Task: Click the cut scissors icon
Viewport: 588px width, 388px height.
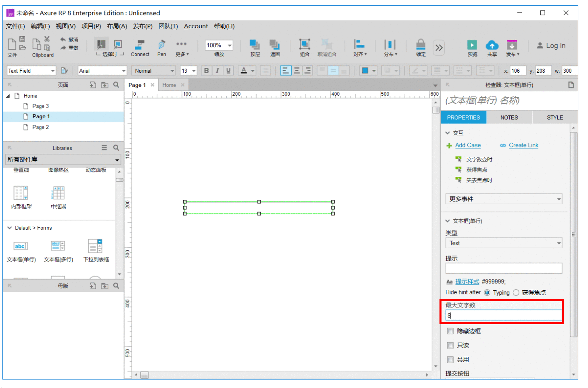Action: pyautogui.click(x=47, y=39)
